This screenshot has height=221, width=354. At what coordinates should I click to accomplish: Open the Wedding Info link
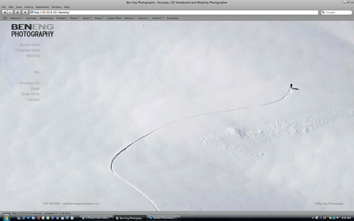29,83
